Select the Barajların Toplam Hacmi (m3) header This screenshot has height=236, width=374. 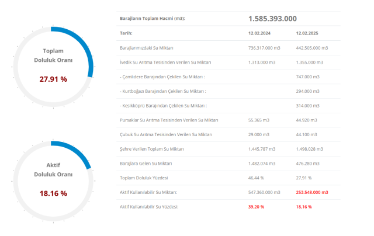153,19
